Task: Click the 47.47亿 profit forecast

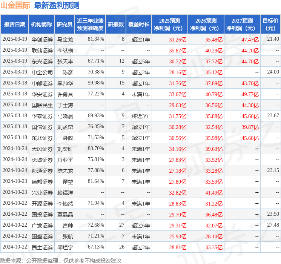Action: pyautogui.click(x=250, y=40)
